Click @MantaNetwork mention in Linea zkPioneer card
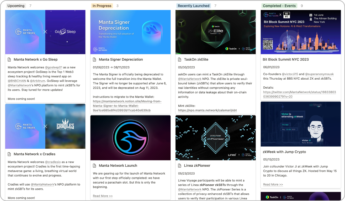This screenshot has width=345, height=201. pyautogui.click(x=190, y=189)
